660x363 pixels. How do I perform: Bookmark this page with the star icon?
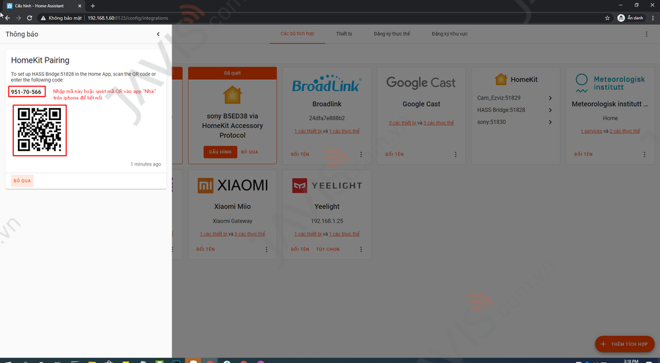pos(607,18)
